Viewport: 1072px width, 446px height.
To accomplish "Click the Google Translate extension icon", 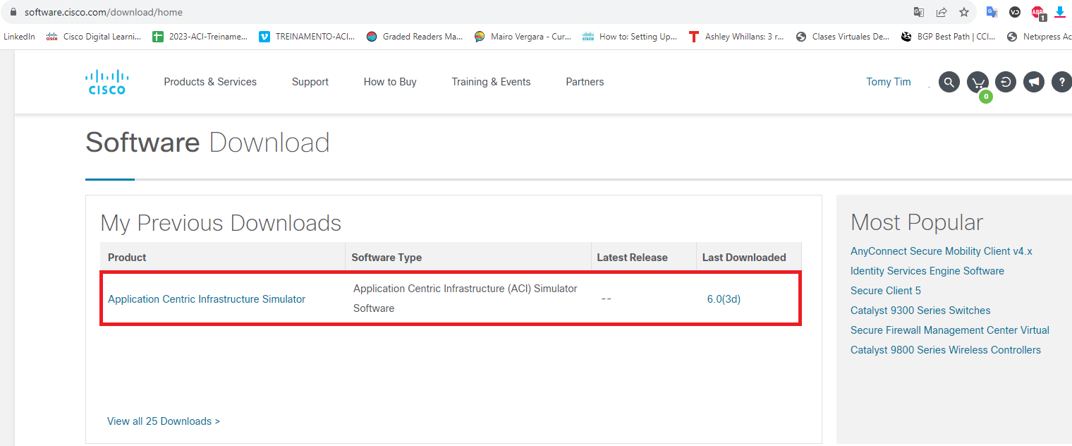I will click(x=992, y=12).
